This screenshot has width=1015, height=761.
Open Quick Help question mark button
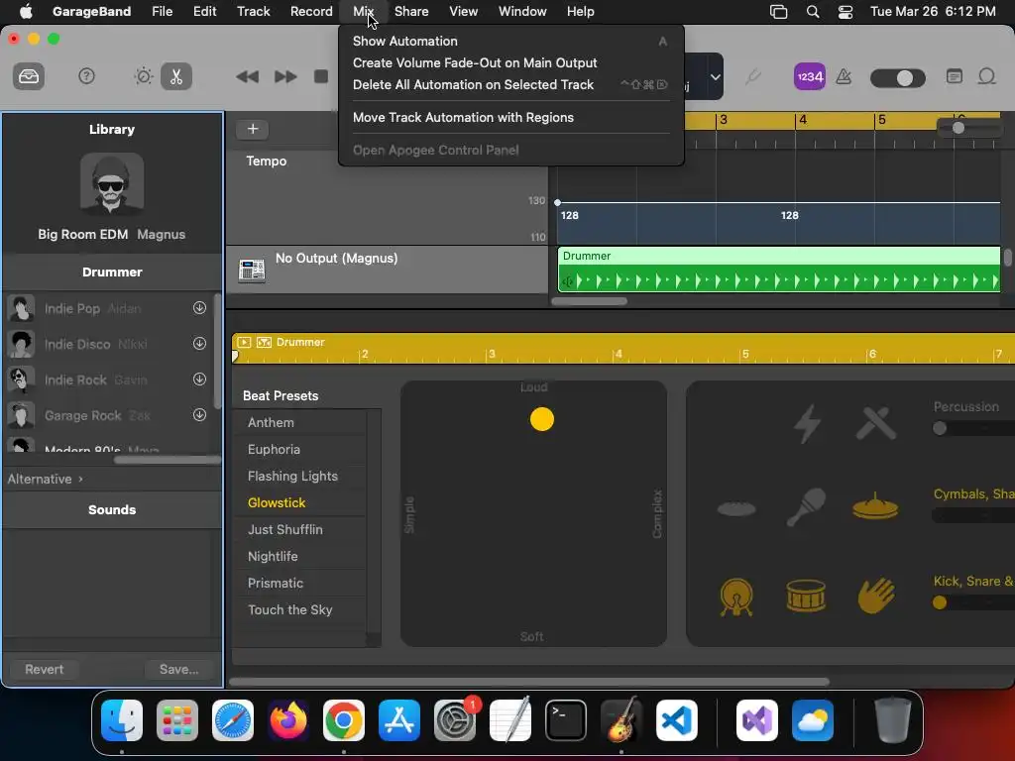click(x=87, y=76)
